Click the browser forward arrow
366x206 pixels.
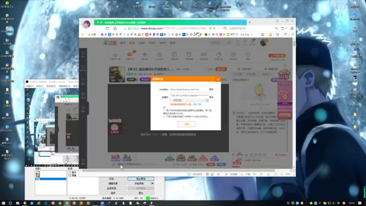pos(101,28)
